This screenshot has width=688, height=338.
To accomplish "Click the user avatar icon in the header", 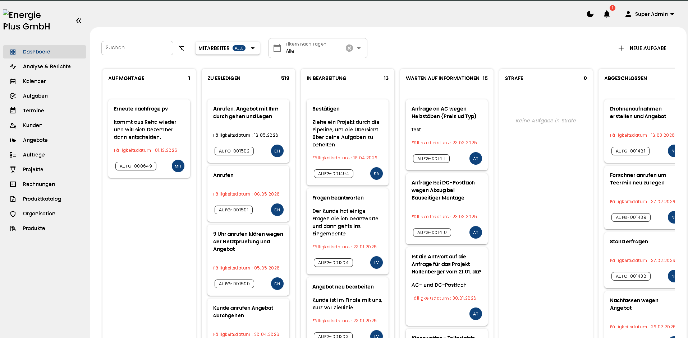I will [x=628, y=14].
